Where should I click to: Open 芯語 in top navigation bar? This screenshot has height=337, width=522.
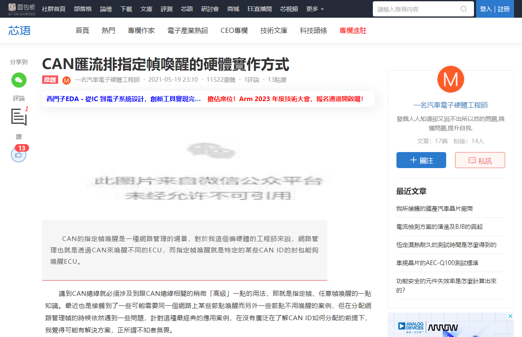coord(187,9)
